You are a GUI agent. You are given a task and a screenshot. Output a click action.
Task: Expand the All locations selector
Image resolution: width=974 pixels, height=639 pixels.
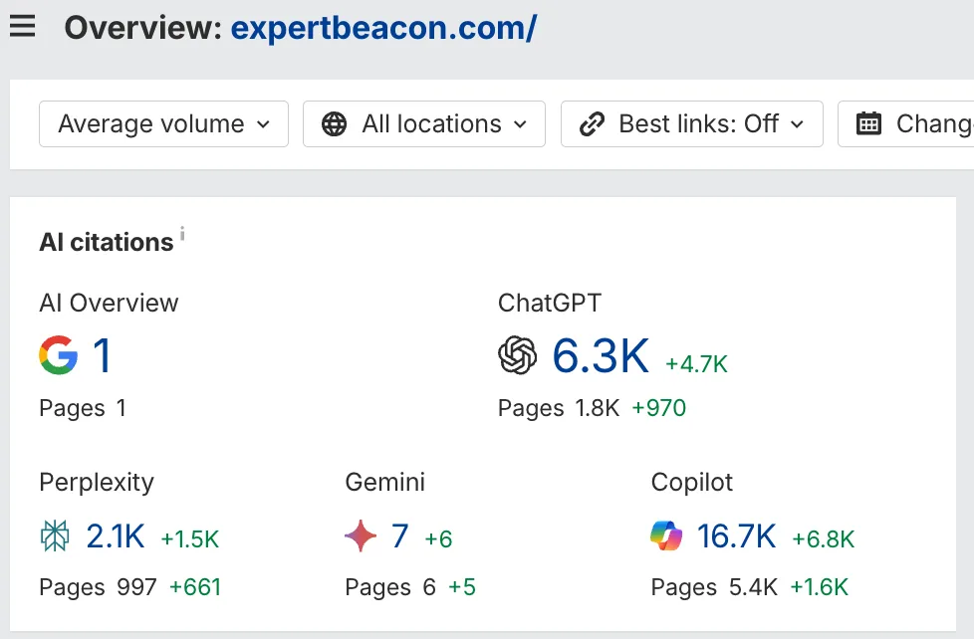pos(423,123)
